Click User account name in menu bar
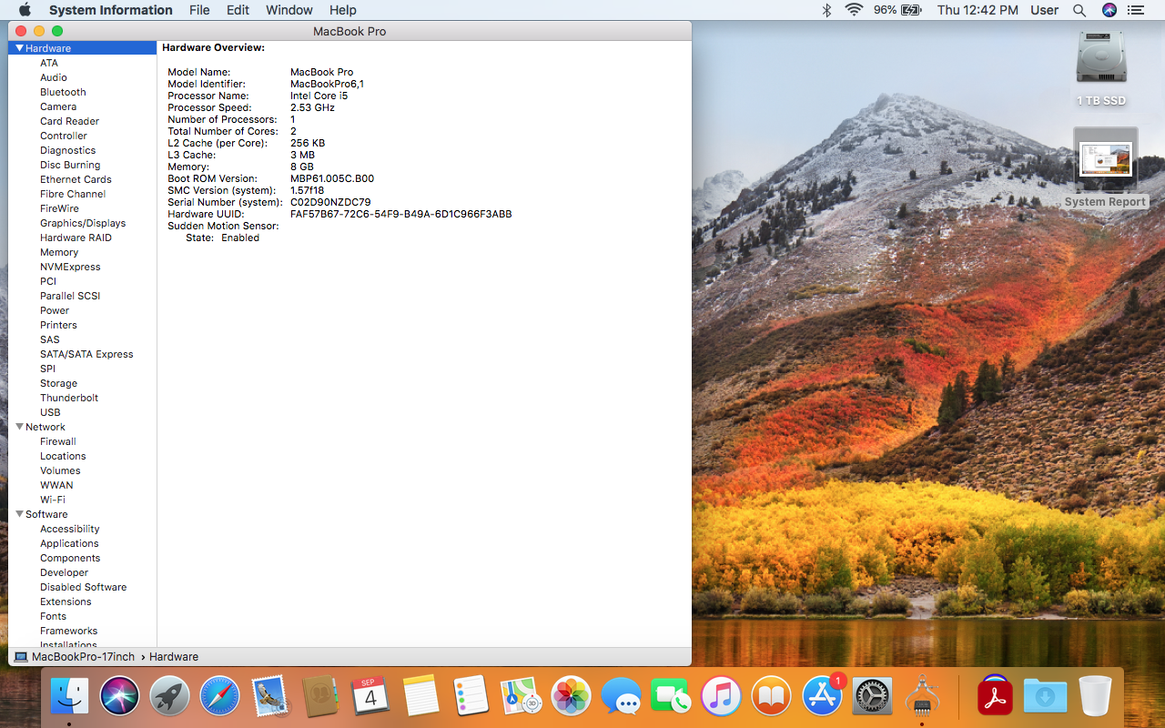The height and width of the screenshot is (728, 1165). point(1044,10)
